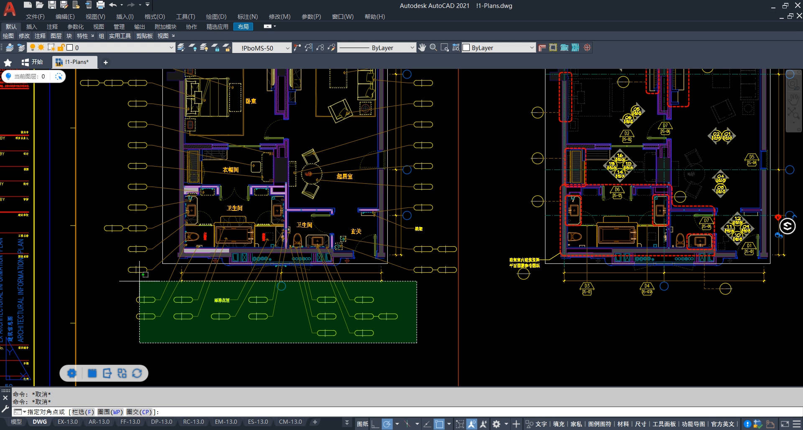Toggle the lock on layer 0
Viewport: 803px width, 430px height.
coord(61,48)
